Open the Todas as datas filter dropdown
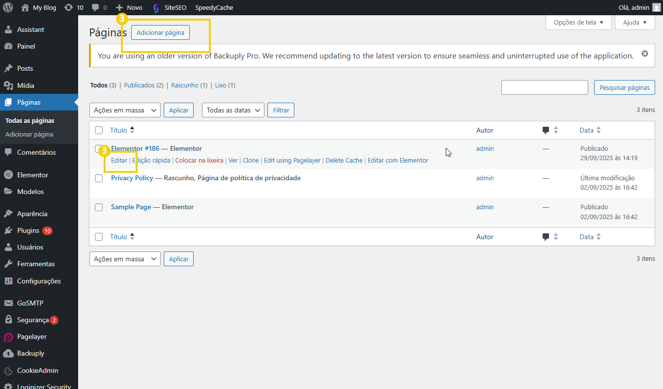Viewport: 663px width, 389px height. [x=233, y=110]
